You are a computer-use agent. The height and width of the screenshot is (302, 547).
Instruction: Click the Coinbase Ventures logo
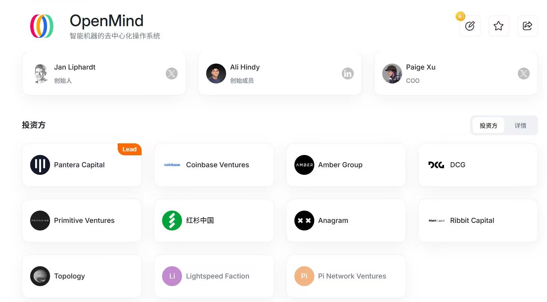coord(172,165)
